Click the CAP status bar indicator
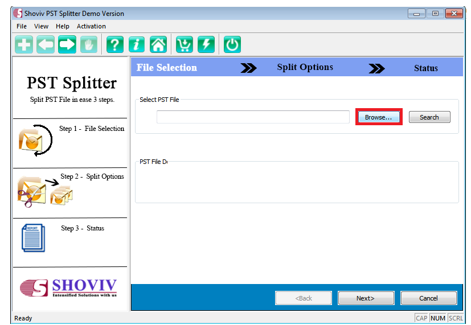Viewport: 471px width, 325px height. coord(421,318)
